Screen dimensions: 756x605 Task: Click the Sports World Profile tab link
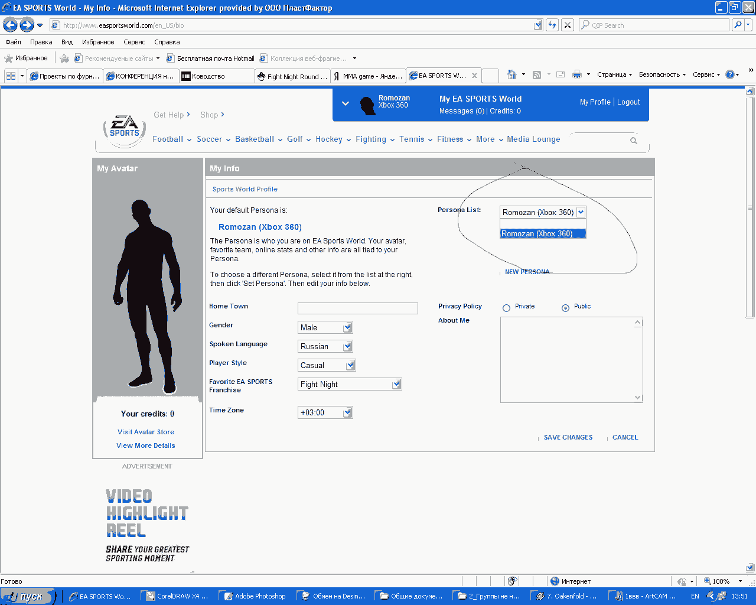pyautogui.click(x=245, y=189)
